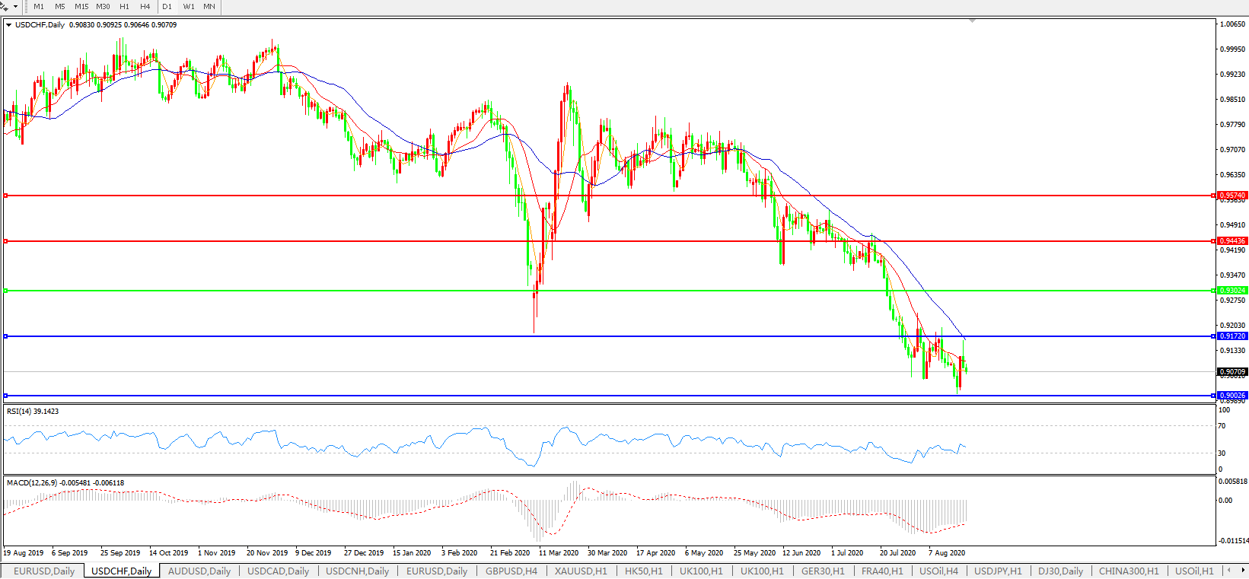Open the XAUUSD,H1 chart tab
The width and height of the screenshot is (1249, 579).
pos(581,571)
